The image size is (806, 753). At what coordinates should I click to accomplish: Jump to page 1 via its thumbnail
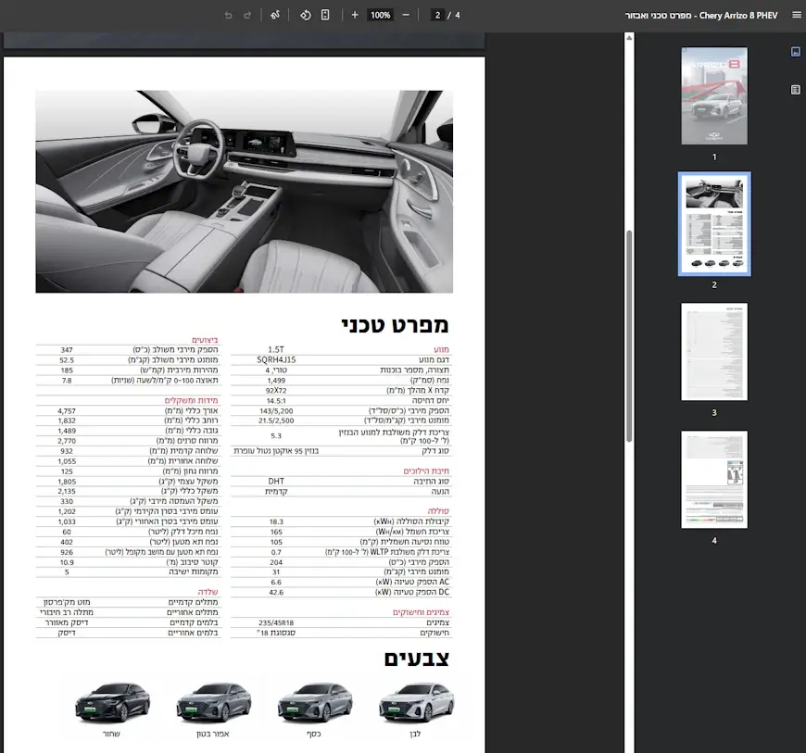point(713,96)
